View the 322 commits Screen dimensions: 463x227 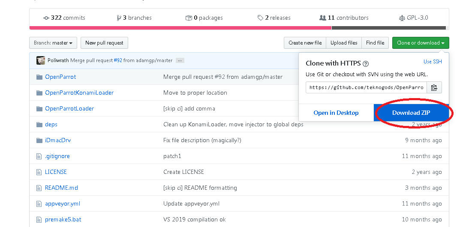coord(64,18)
